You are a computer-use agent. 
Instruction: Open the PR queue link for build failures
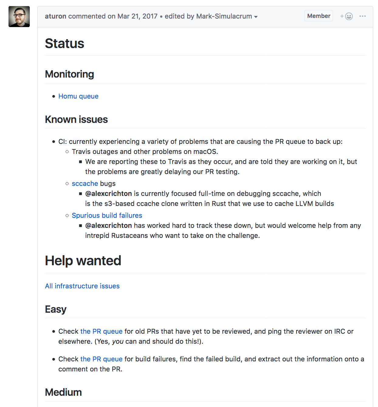pyautogui.click(x=101, y=359)
